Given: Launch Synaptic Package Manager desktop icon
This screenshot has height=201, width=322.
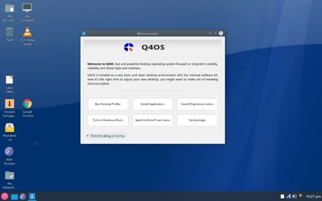Looking at the screenshot, I should 9,104.
